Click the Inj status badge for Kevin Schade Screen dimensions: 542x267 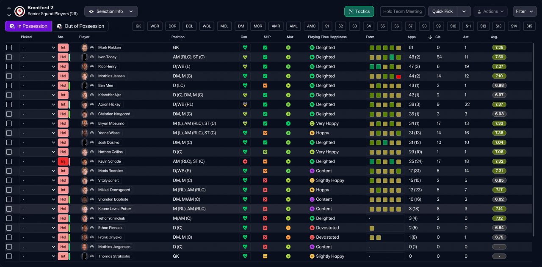click(63, 161)
